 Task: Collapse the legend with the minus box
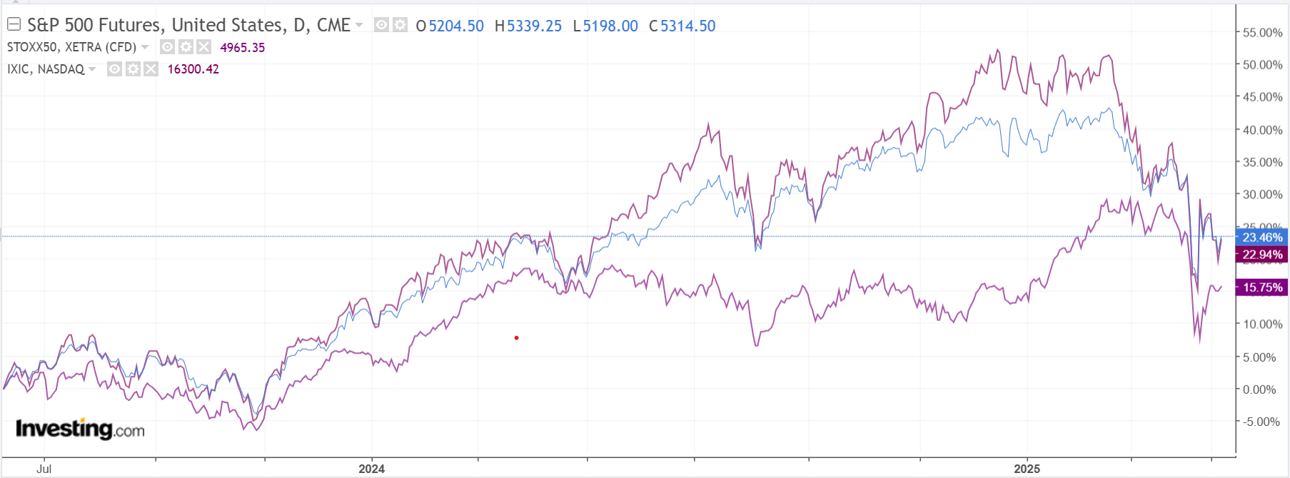pyautogui.click(x=14, y=25)
